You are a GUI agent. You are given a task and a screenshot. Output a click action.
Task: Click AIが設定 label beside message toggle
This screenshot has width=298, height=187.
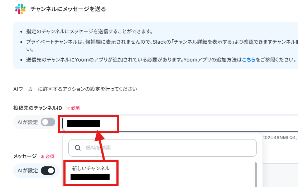[28, 171]
